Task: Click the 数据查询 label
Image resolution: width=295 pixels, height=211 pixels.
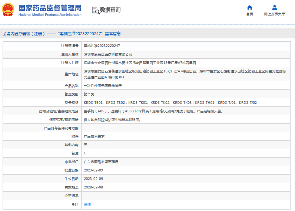Action: (x=110, y=10)
